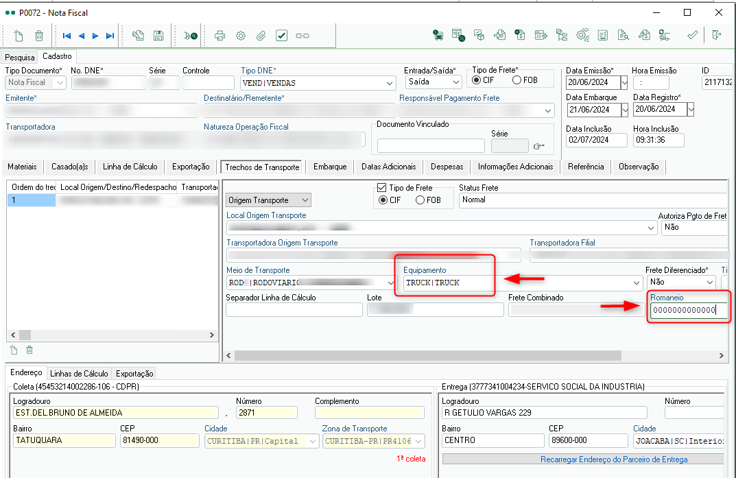Viewport: 736px width, 478px height.
Task: Jump to the last record
Action: pyautogui.click(x=110, y=36)
